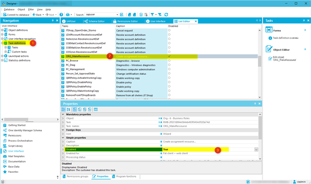Click the Task definition overview link
Viewport: 311px width, 184px height.
(285, 38)
